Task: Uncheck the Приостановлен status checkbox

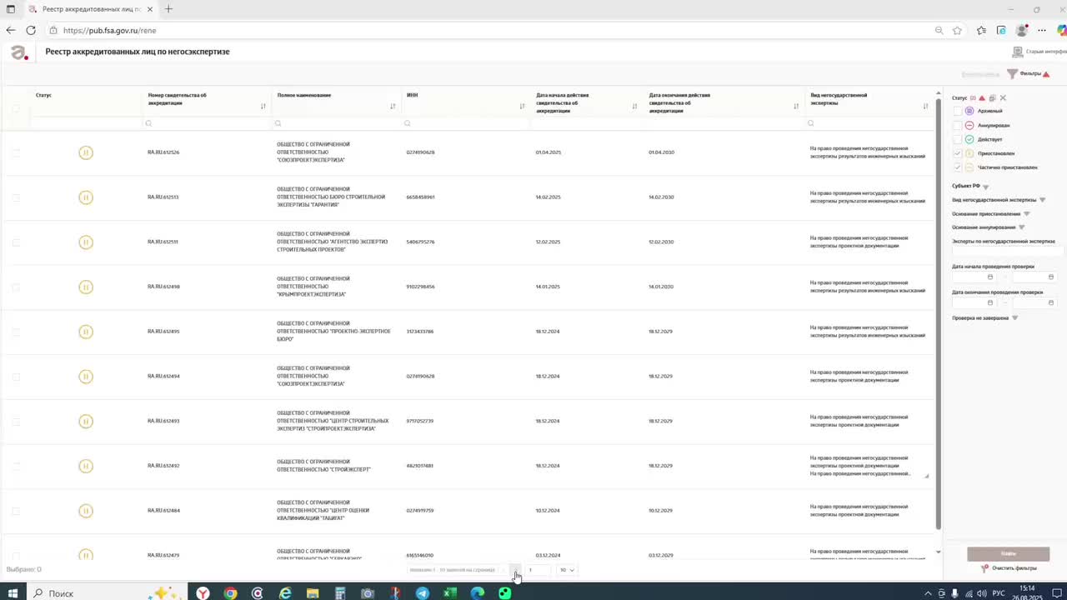Action: pos(957,153)
